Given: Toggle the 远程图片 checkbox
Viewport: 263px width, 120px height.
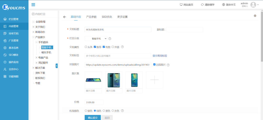Looking at the screenshot, I should coord(154,64).
